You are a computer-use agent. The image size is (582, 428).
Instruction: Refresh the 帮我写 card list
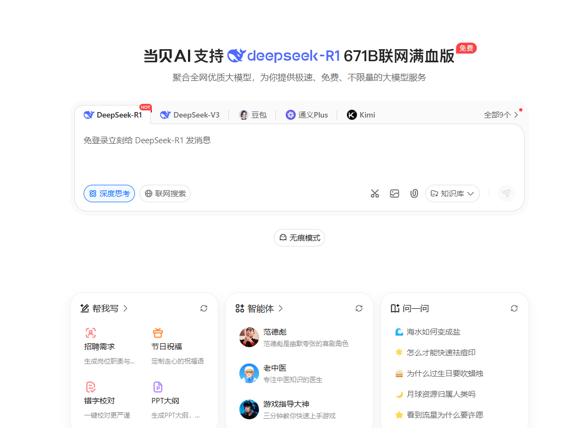204,308
